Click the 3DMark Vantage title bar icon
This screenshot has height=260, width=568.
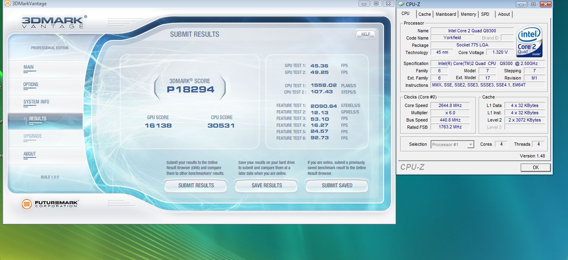click(7, 4)
